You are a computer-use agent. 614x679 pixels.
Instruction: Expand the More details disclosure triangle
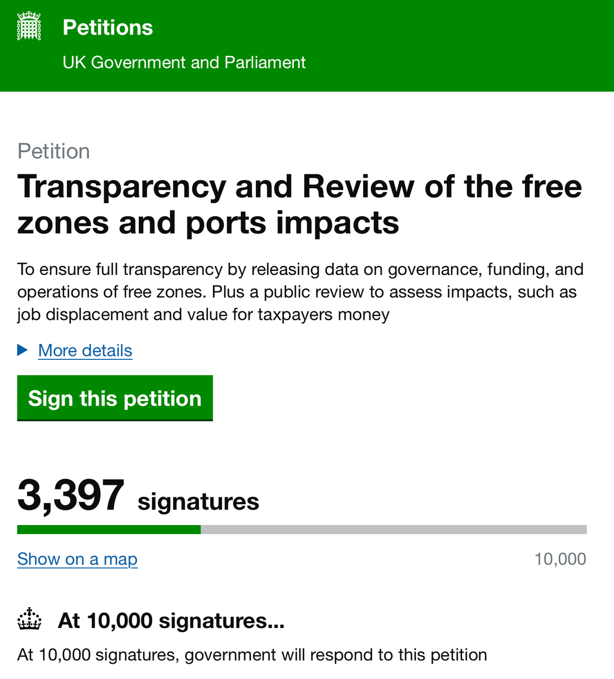coord(23,350)
